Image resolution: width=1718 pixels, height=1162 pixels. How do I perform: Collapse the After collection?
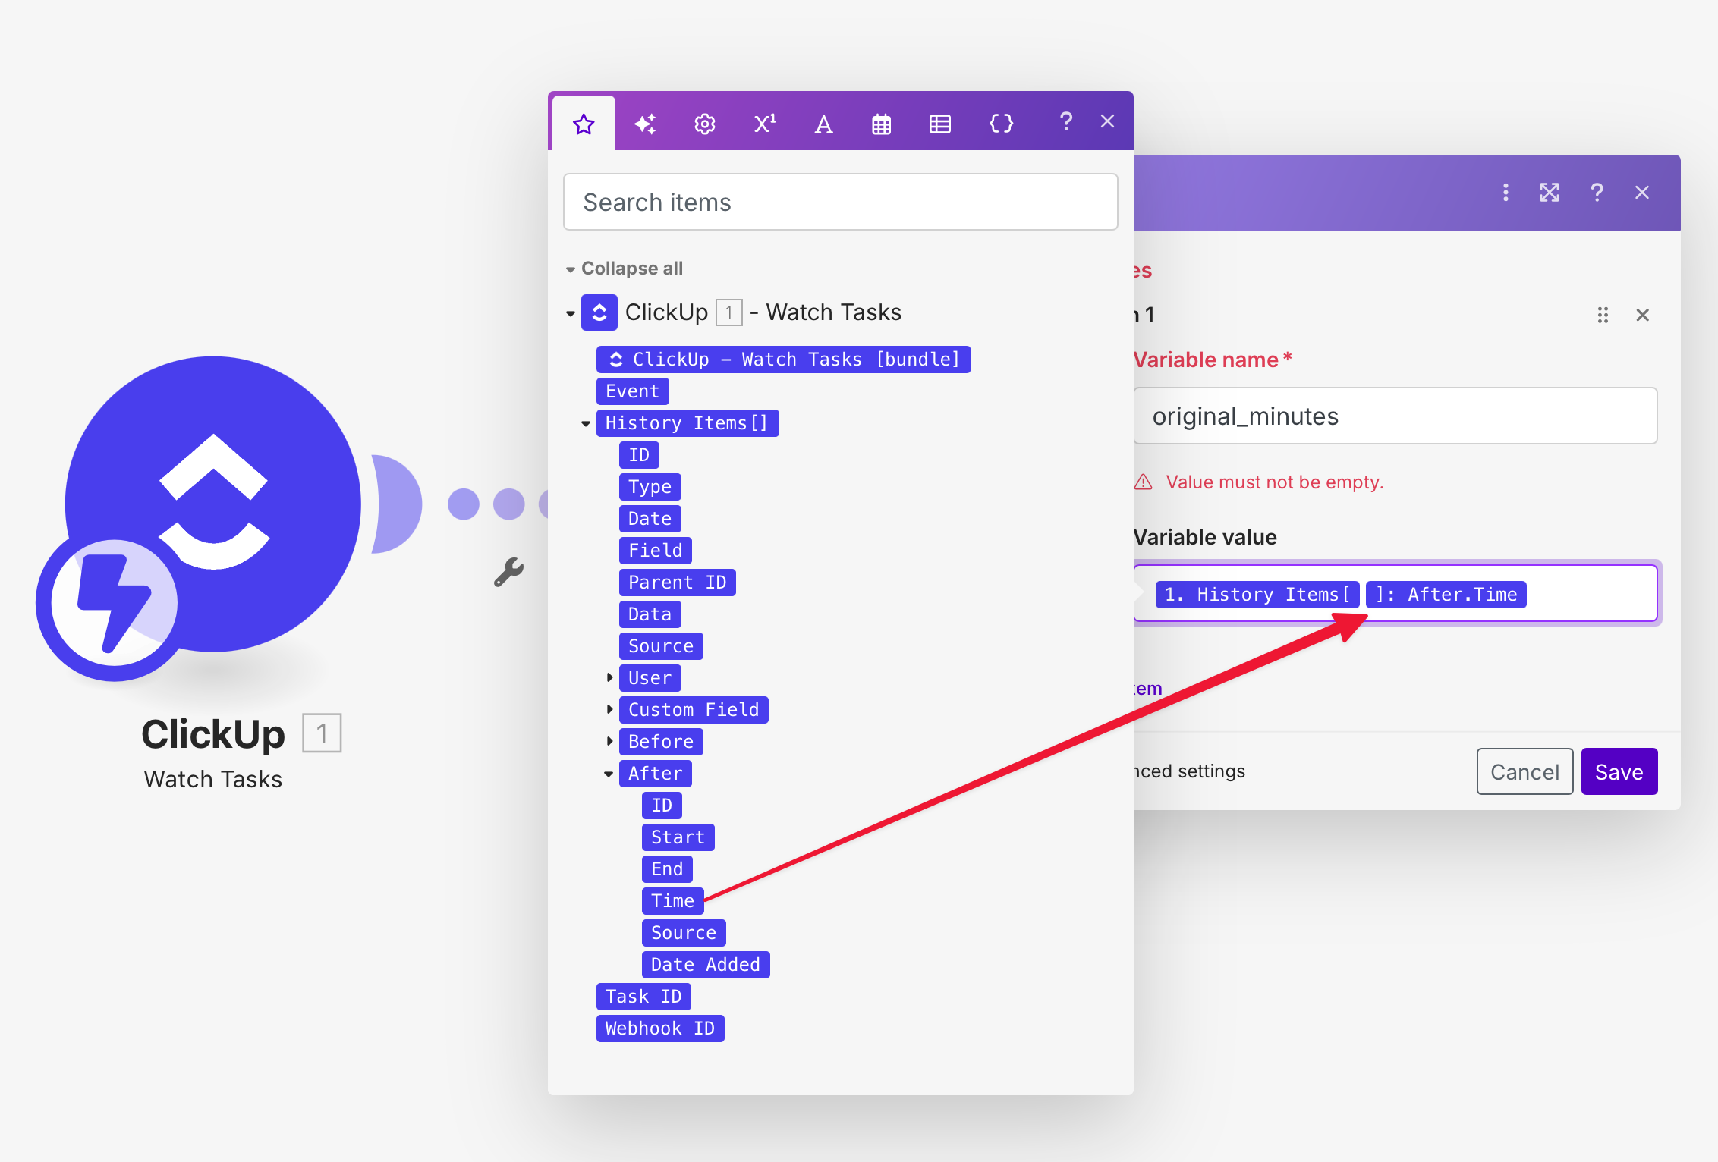(x=609, y=774)
